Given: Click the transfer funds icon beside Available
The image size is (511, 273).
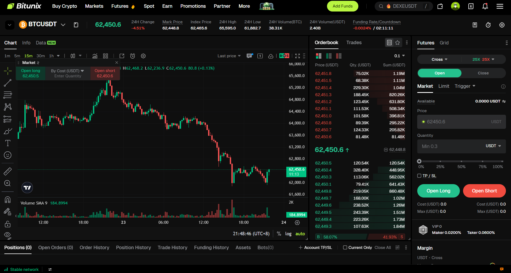Looking at the screenshot, I should (504, 101).
